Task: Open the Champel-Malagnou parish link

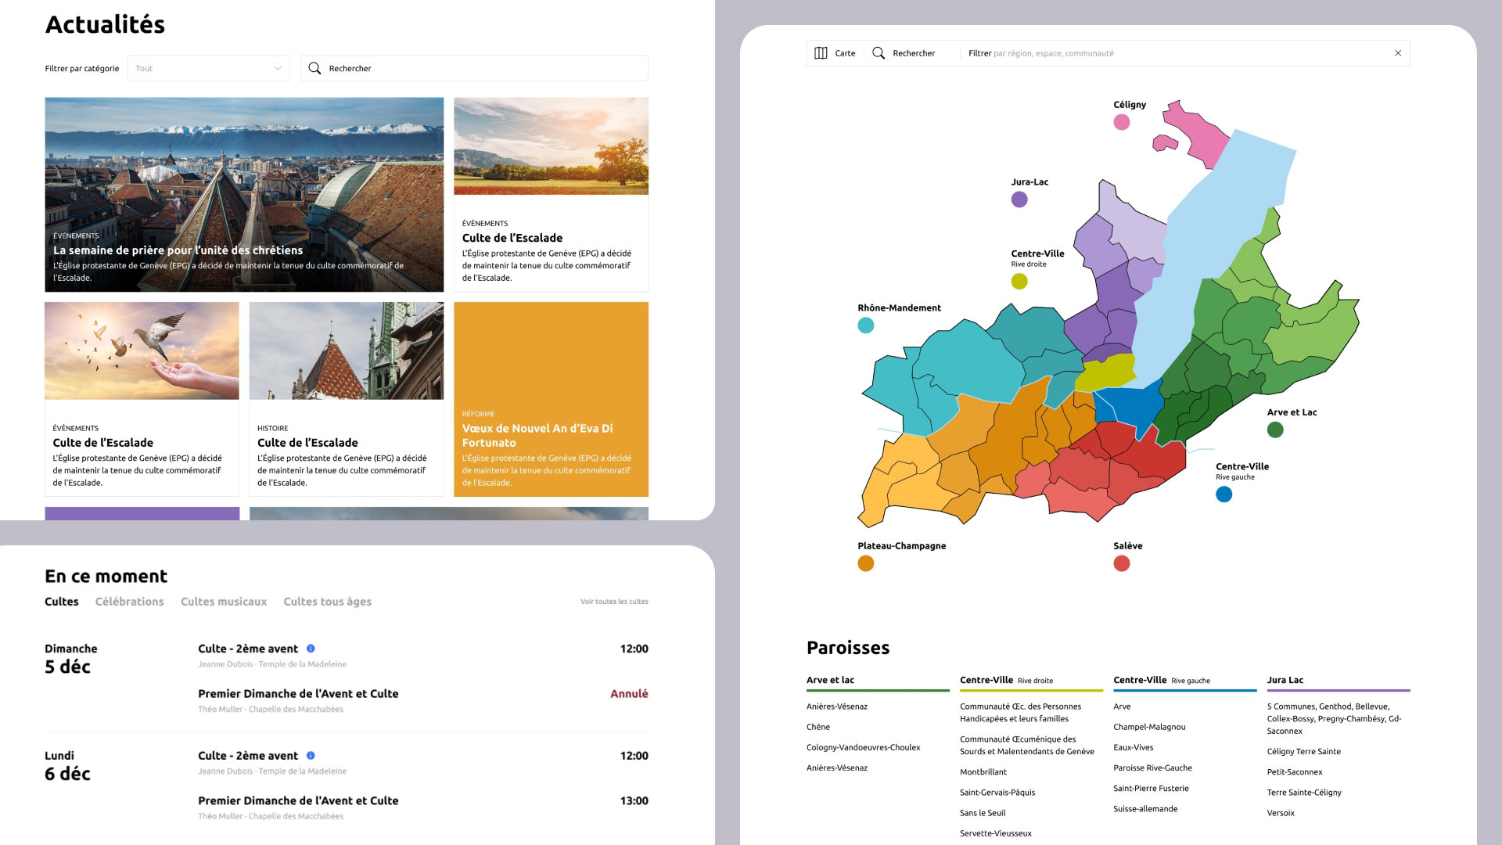Action: 1149,727
